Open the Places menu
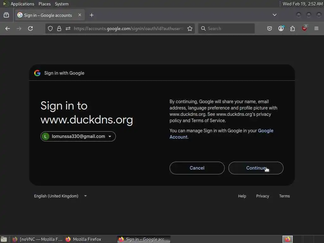Viewport: 324px width, 243px height. coord(44,4)
